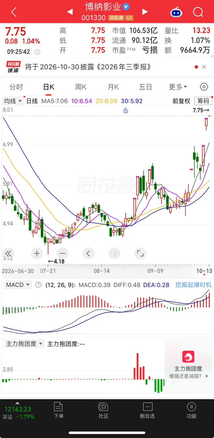Open the hexagon chart settings icon
The image size is (214, 438).
(204, 87)
